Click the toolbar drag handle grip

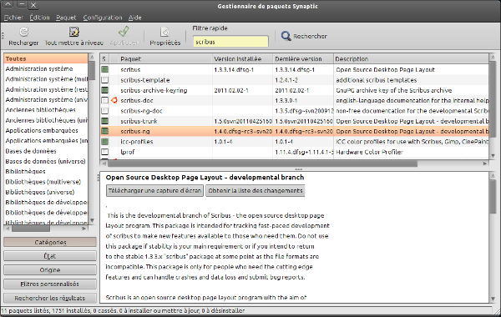tap(3, 35)
